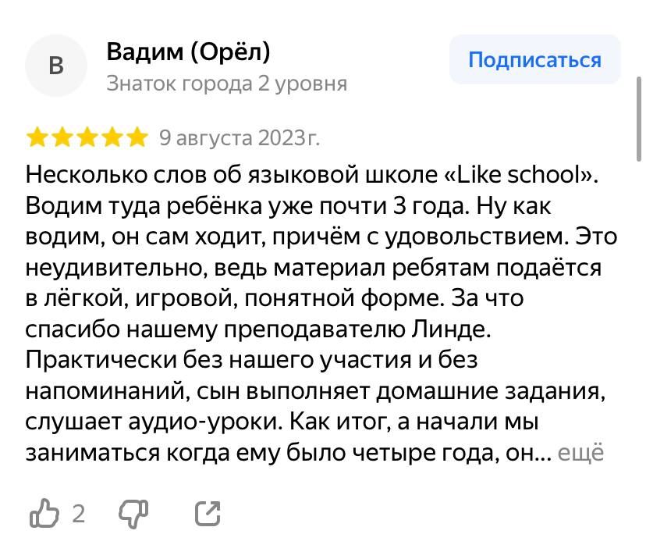Click the fifth yellow rating star
The image size is (646, 552).
[136, 137]
